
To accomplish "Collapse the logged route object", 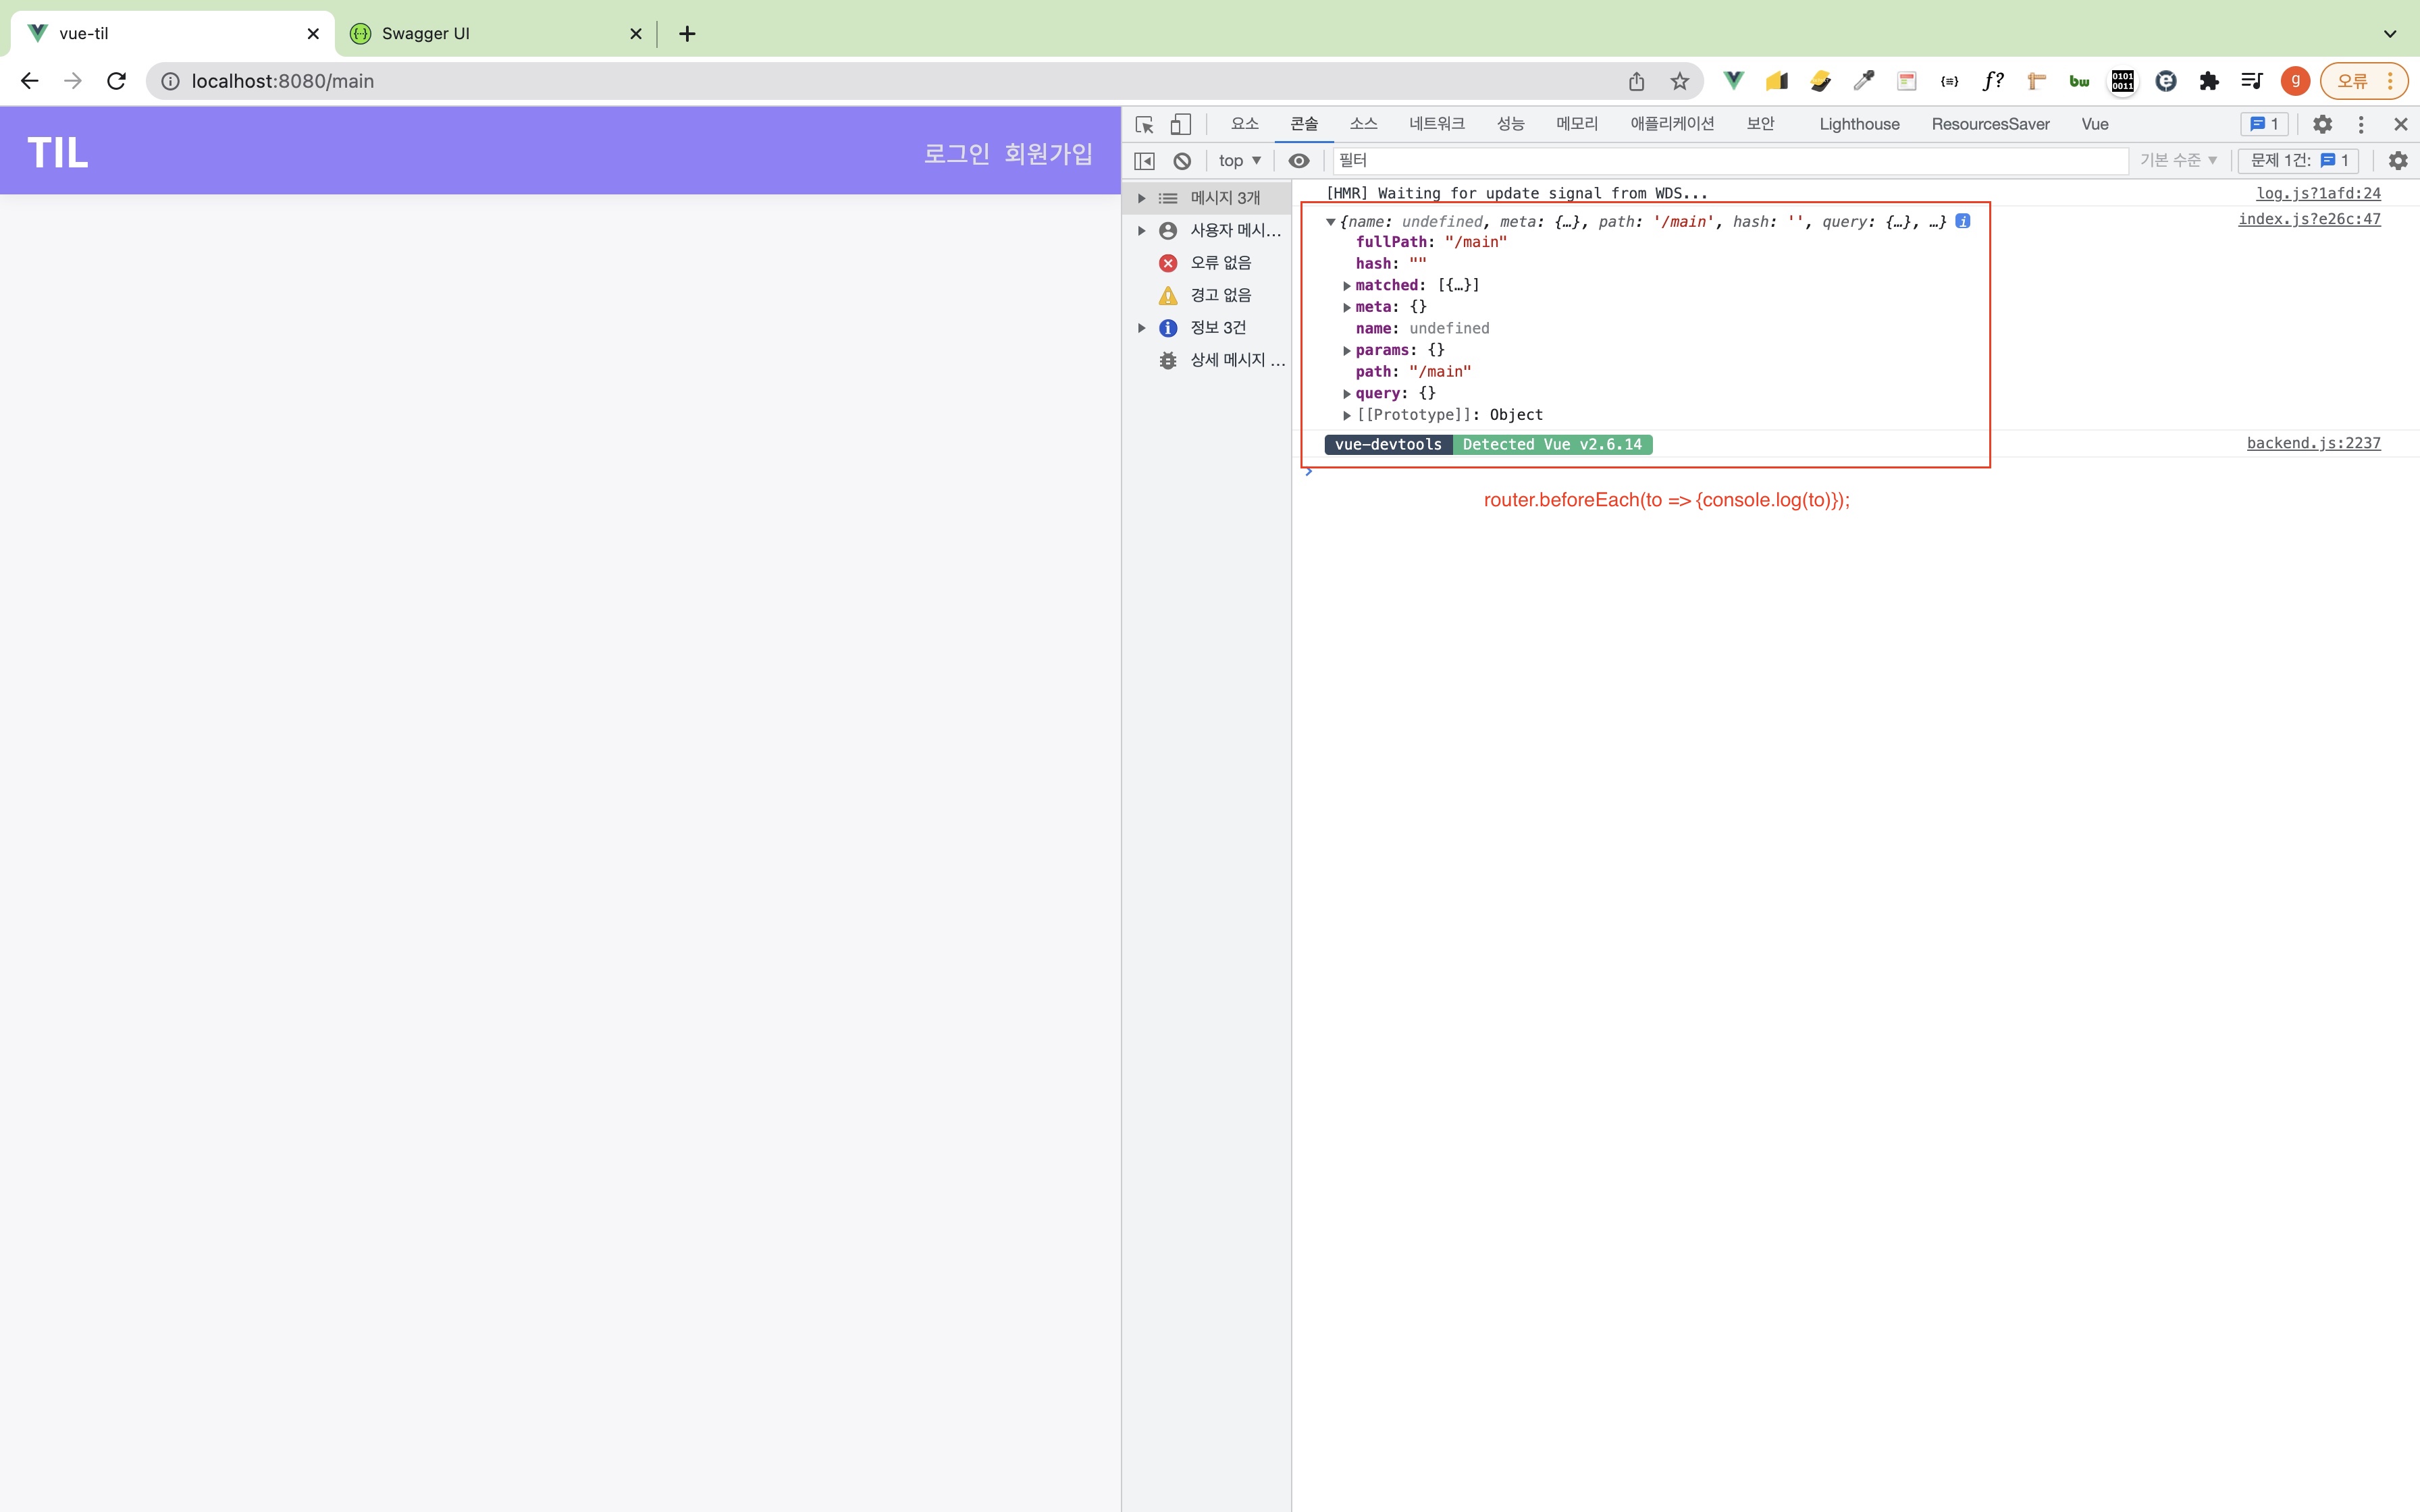I will [x=1331, y=222].
